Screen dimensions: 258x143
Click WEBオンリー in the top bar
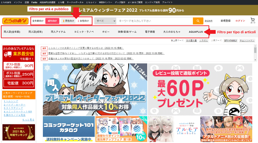click(x=106, y=2)
